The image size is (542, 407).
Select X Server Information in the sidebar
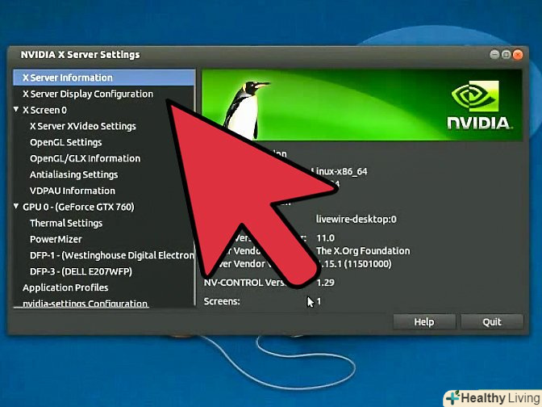coord(104,78)
